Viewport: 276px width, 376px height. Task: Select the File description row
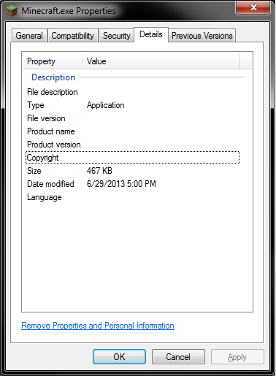133,92
